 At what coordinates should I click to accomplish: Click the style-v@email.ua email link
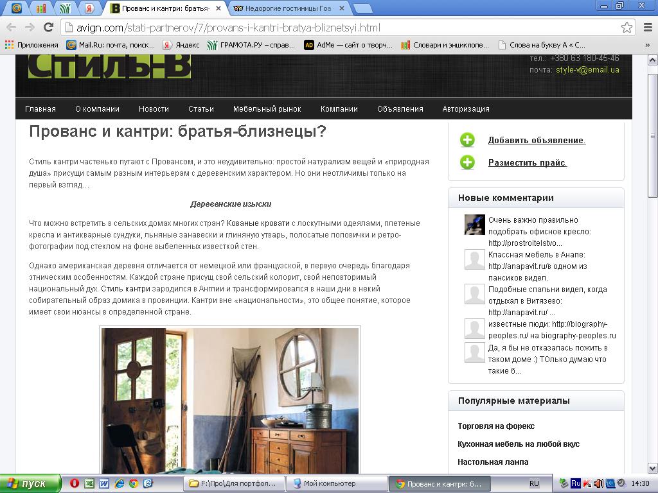point(587,70)
